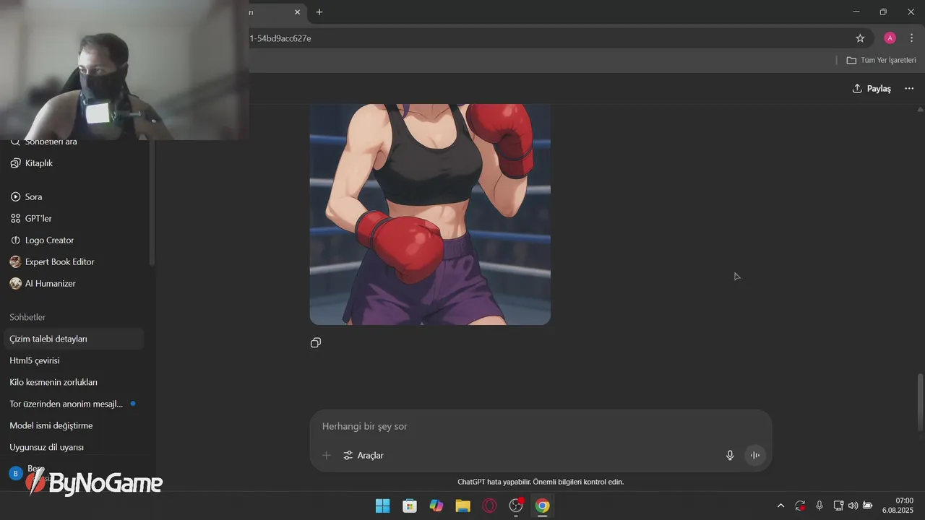The height and width of the screenshot is (520, 925).
Task: Click the AI Humanizer avatar icon
Action: coord(15,283)
